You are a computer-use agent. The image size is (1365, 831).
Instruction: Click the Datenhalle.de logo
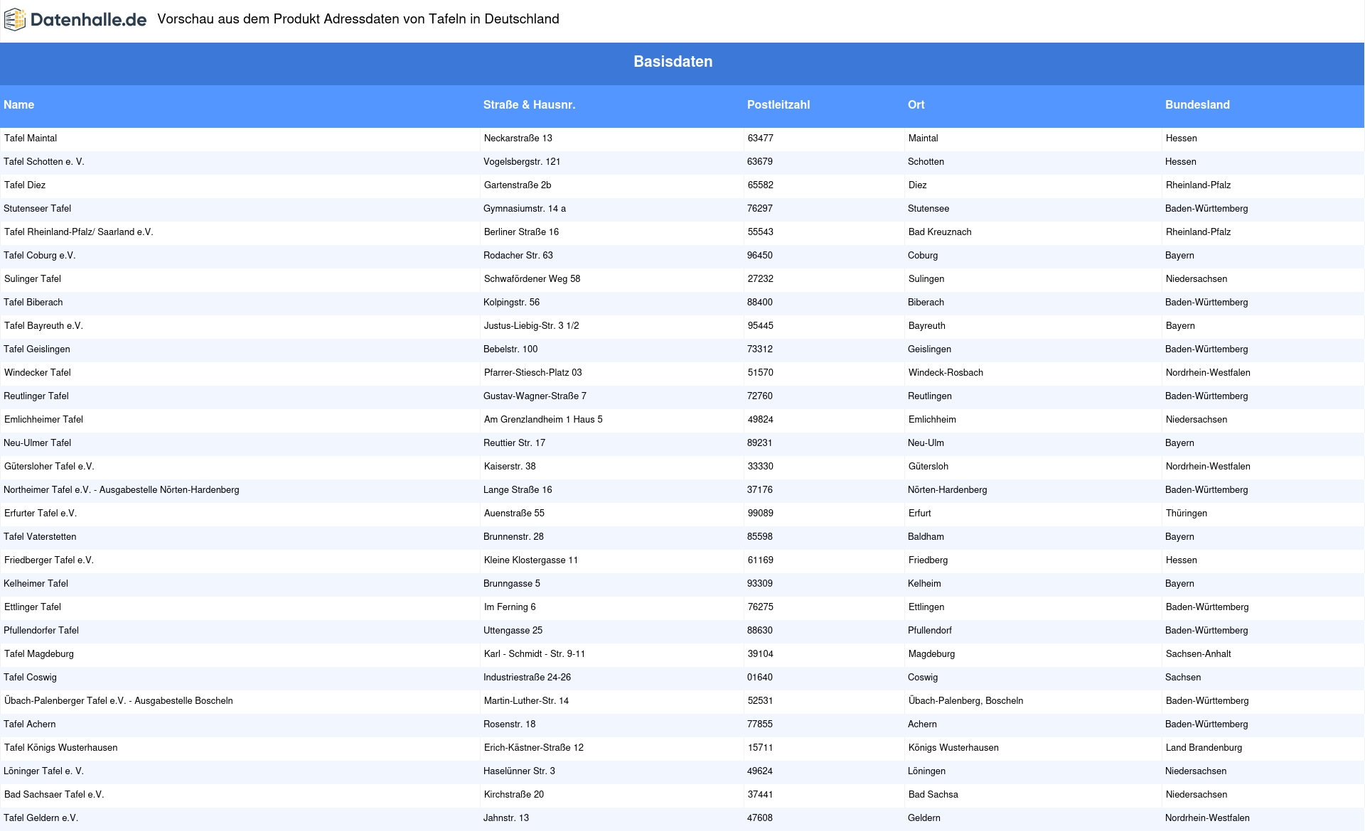[75, 20]
